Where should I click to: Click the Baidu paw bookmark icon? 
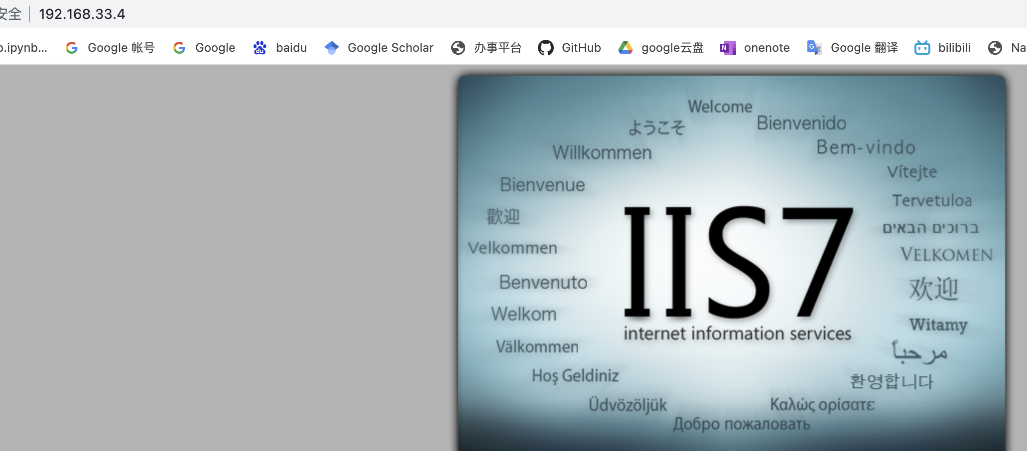(260, 48)
